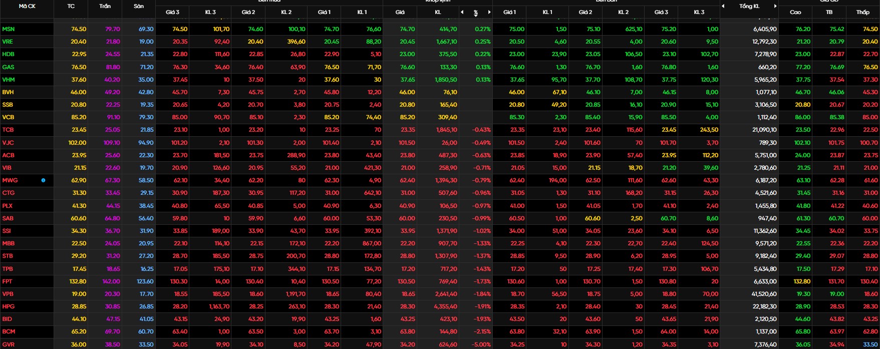Click the Thấp column header
Image resolution: width=880 pixels, height=349 pixels.
coord(863,12)
